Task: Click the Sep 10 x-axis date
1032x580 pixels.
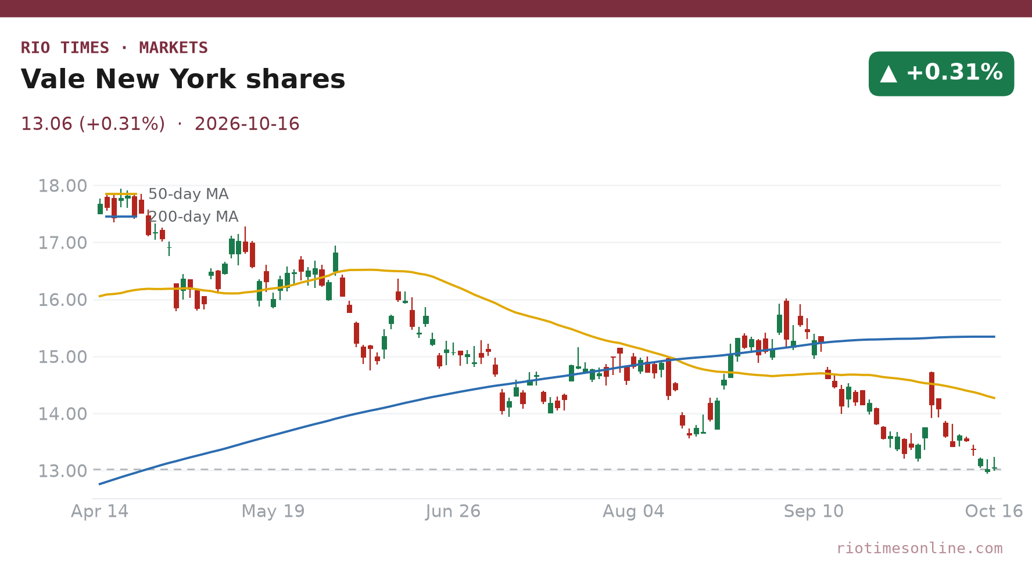Action: pyautogui.click(x=814, y=511)
